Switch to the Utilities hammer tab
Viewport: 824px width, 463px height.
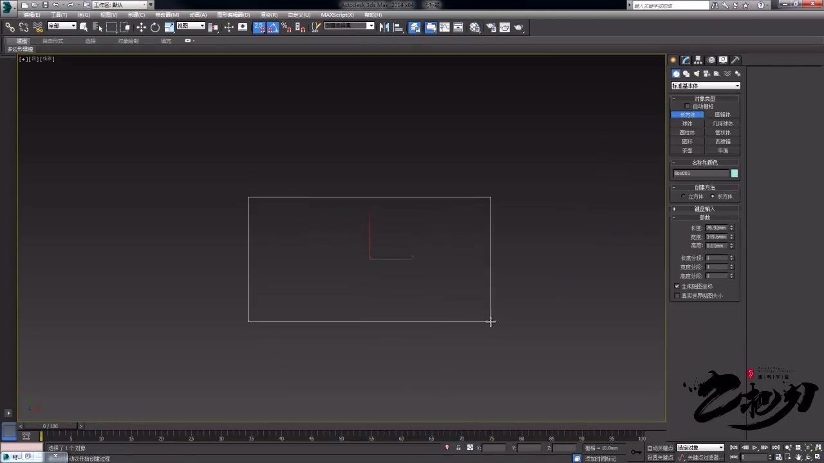coord(735,60)
